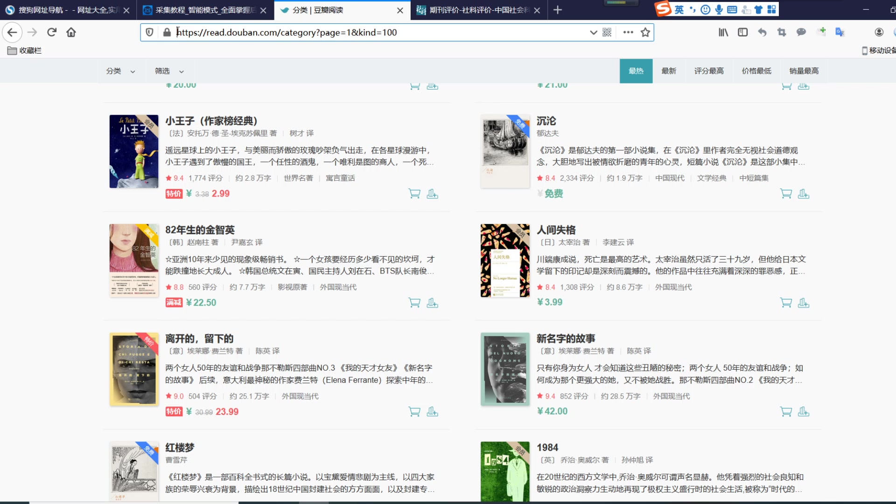The image size is (896, 504).
Task: Open the QR code icon in address bar
Action: pyautogui.click(x=607, y=32)
